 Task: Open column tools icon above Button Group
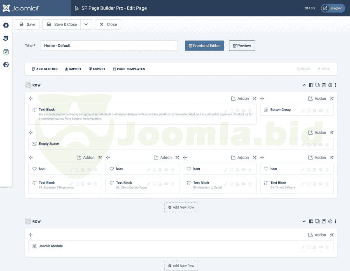click(331, 99)
